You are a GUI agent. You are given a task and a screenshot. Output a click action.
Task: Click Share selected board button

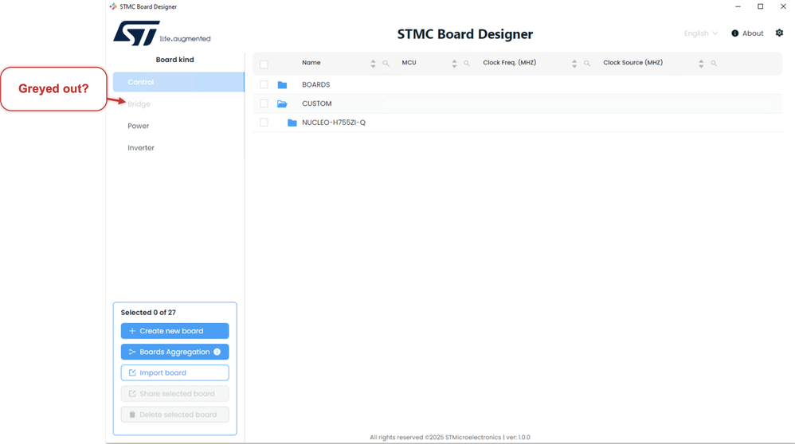tap(175, 393)
